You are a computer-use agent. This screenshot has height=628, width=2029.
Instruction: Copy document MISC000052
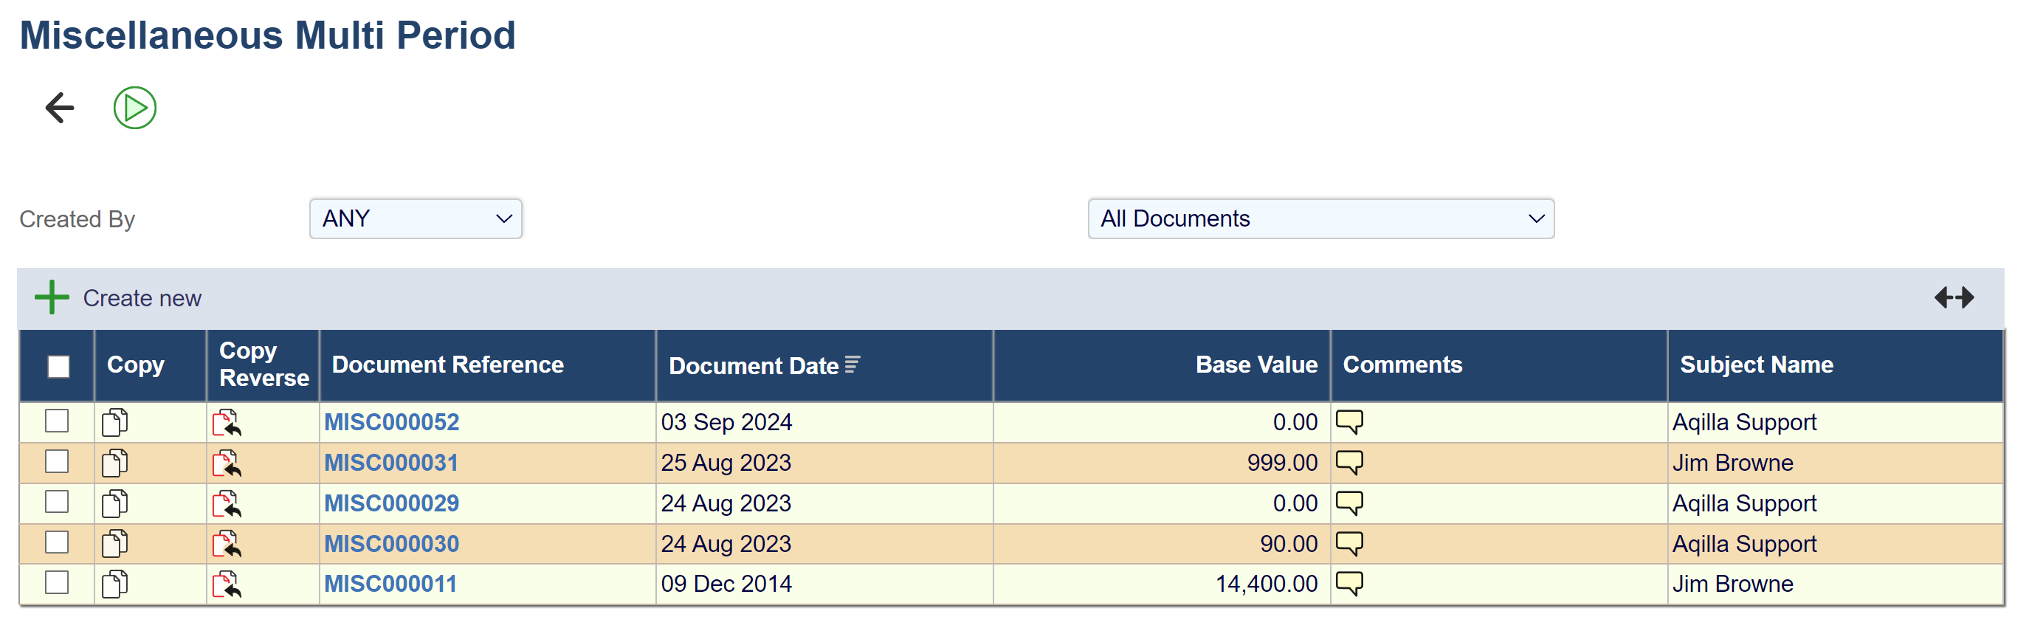click(x=115, y=422)
